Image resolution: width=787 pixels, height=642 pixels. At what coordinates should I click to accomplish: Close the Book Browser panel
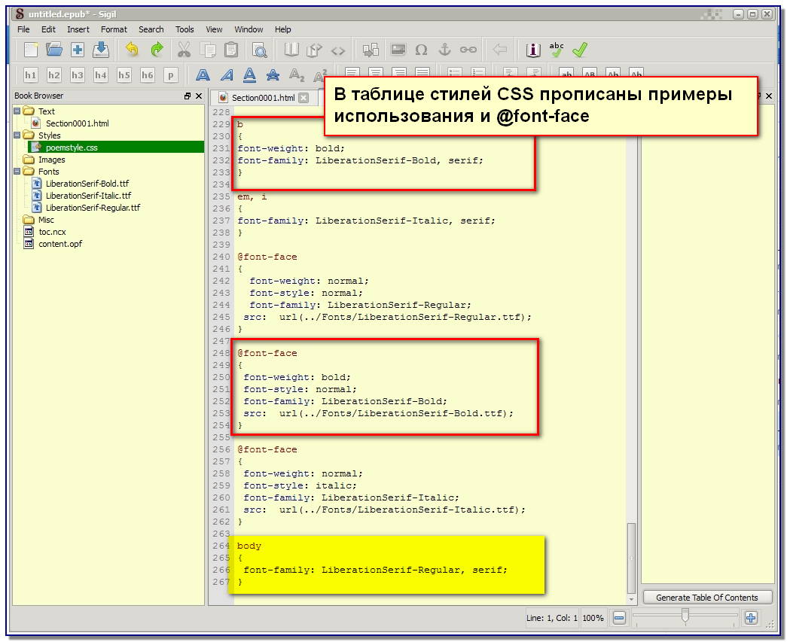[199, 96]
